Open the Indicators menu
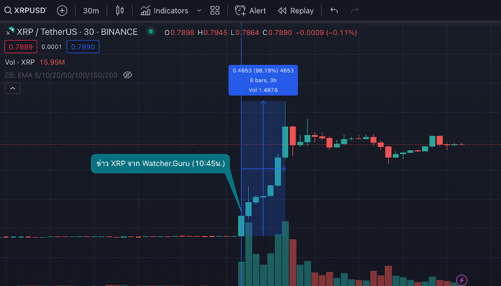Image resolution: width=501 pixels, height=286 pixels. point(164,11)
